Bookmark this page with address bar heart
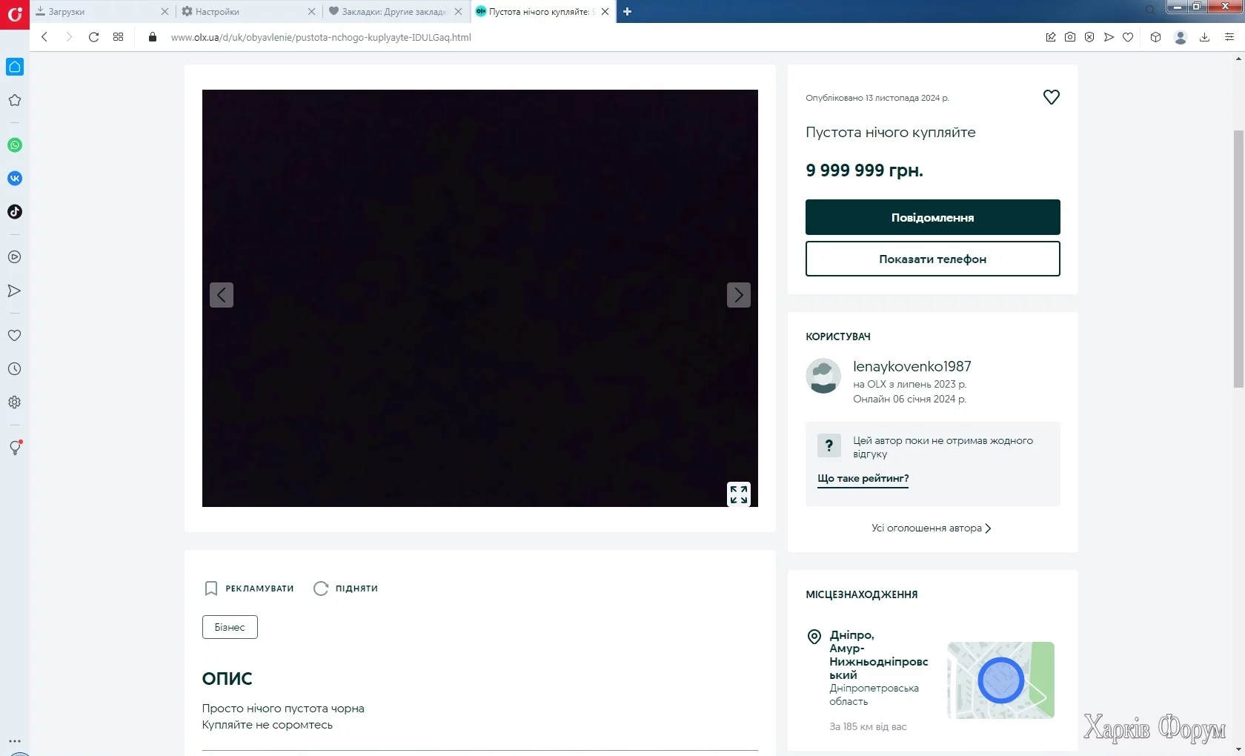Image resolution: width=1245 pixels, height=756 pixels. [1128, 37]
